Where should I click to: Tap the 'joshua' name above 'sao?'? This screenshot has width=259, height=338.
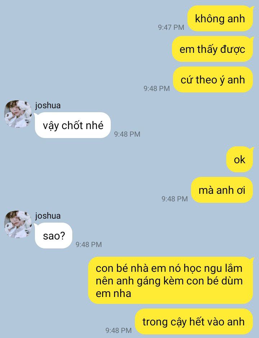point(48,216)
